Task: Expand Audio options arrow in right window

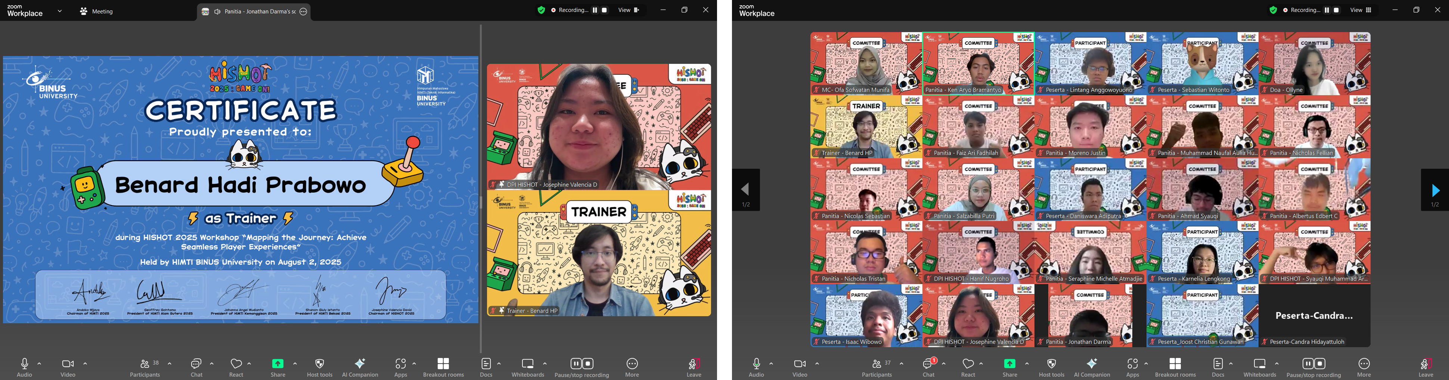Action: (x=771, y=364)
